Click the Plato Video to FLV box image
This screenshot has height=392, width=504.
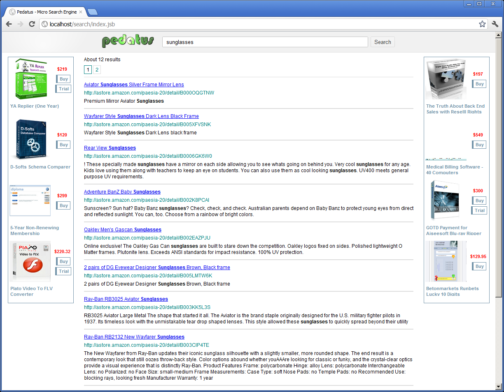[30, 261]
